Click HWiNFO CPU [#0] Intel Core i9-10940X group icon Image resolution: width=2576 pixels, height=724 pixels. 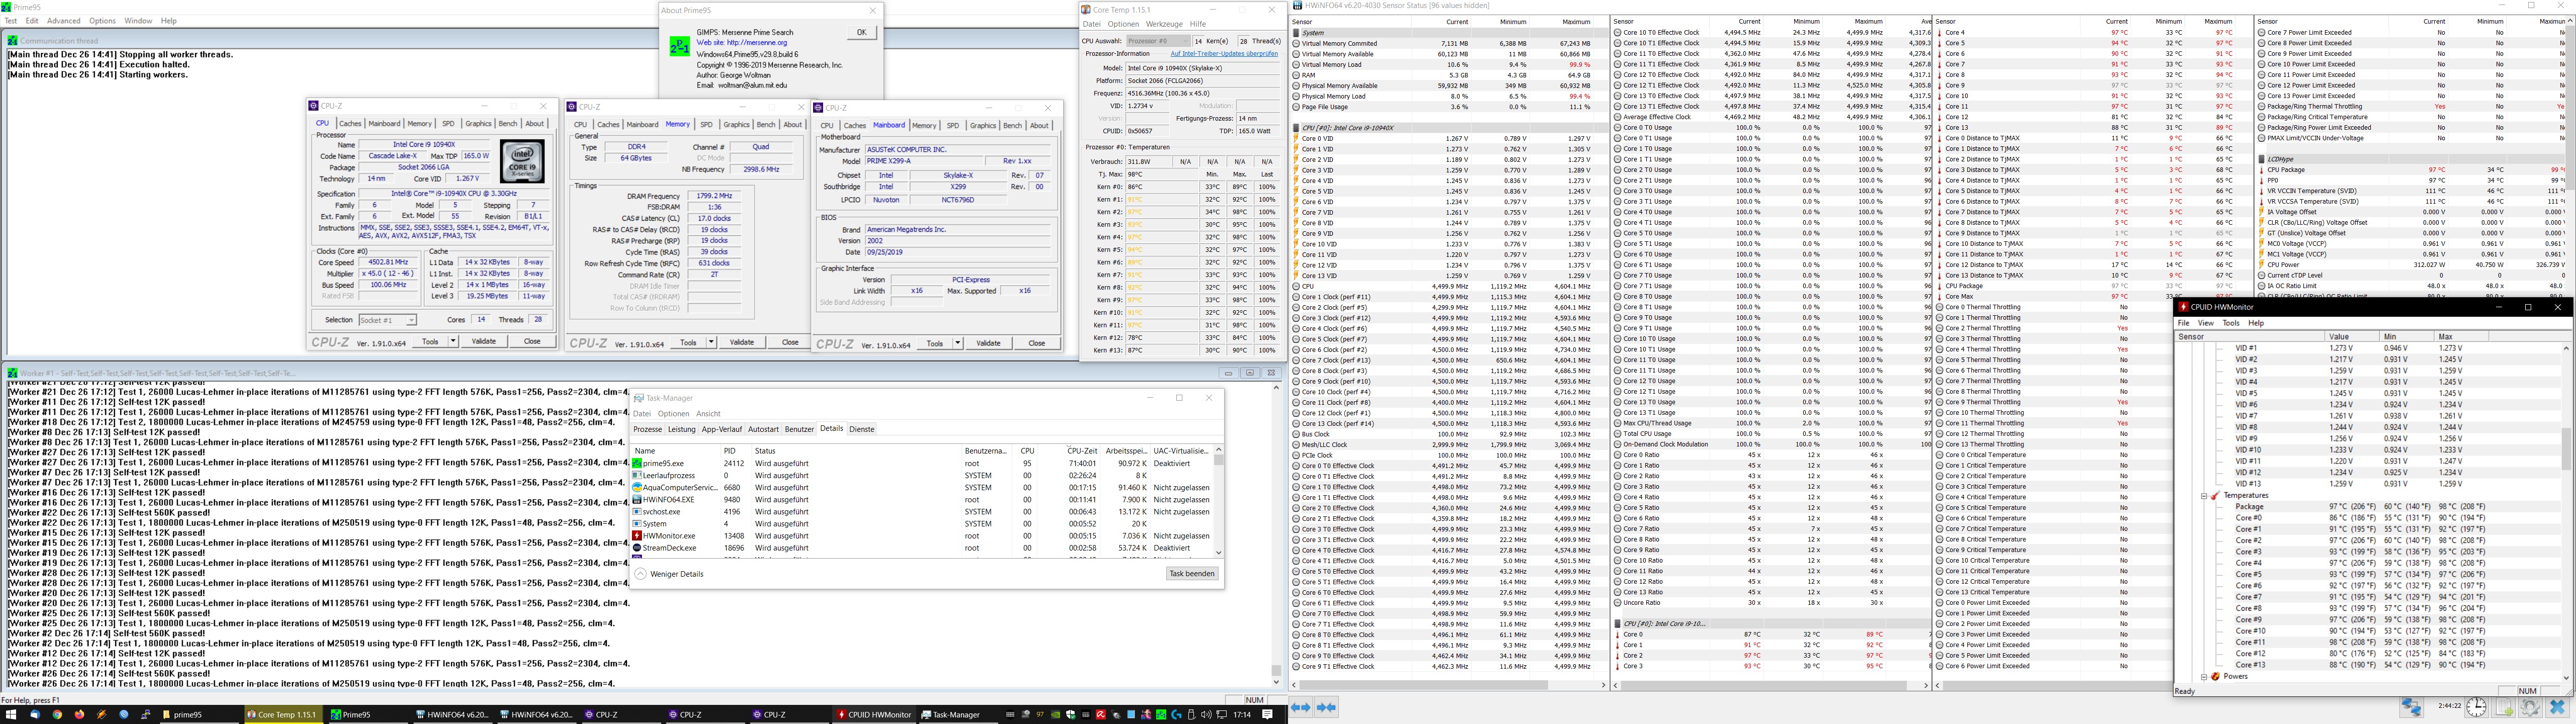1296,128
